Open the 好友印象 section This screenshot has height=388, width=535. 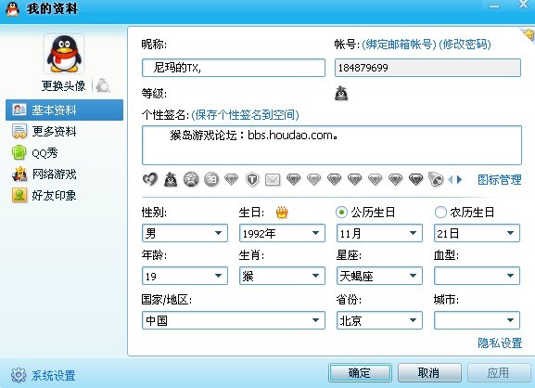click(54, 195)
